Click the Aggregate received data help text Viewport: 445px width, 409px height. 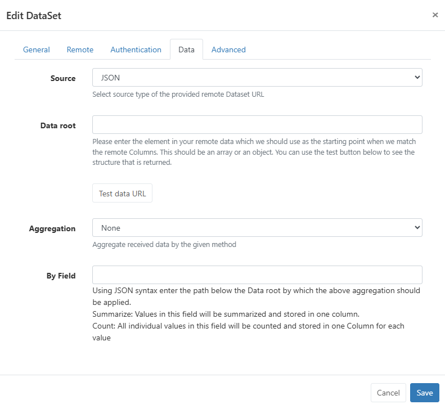[x=164, y=245]
